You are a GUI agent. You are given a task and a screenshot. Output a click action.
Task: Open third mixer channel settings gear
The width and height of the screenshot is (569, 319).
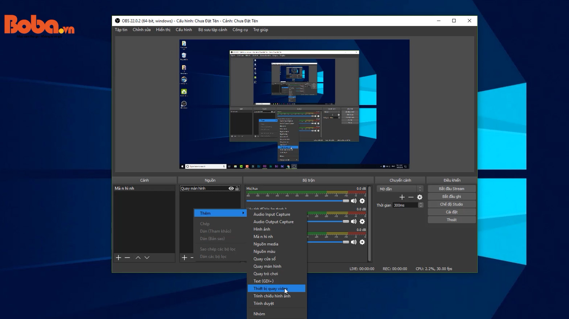(x=362, y=242)
